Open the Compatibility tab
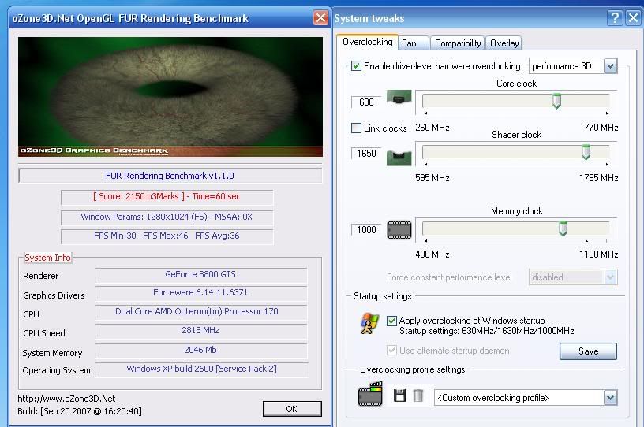This screenshot has height=427, width=644. click(x=458, y=43)
